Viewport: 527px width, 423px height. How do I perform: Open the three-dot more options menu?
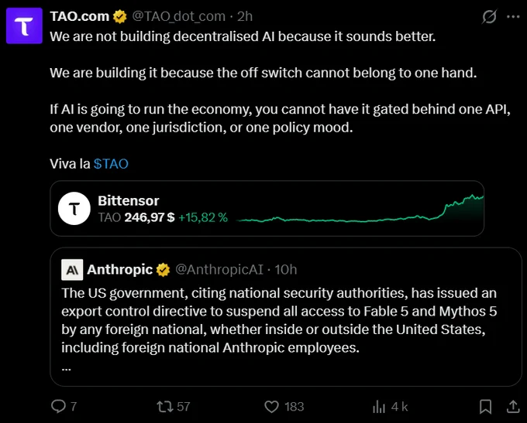pos(513,16)
